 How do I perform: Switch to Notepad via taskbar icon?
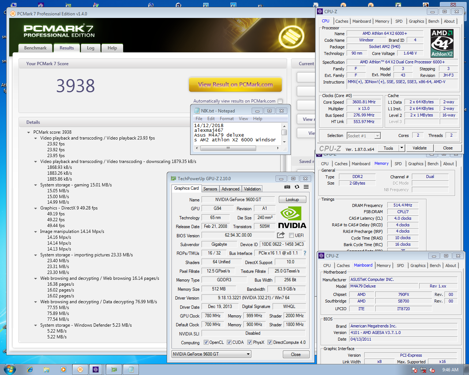point(131,370)
